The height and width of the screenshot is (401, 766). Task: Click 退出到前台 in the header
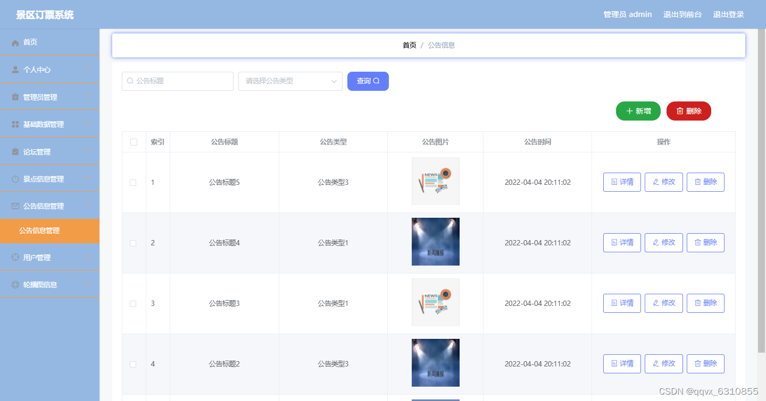click(682, 14)
